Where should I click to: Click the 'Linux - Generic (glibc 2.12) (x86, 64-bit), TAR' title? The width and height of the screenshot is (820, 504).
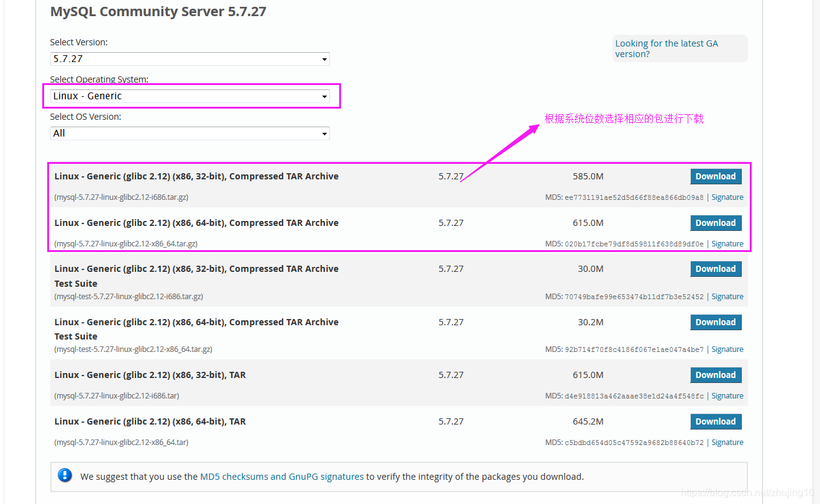tap(150, 421)
